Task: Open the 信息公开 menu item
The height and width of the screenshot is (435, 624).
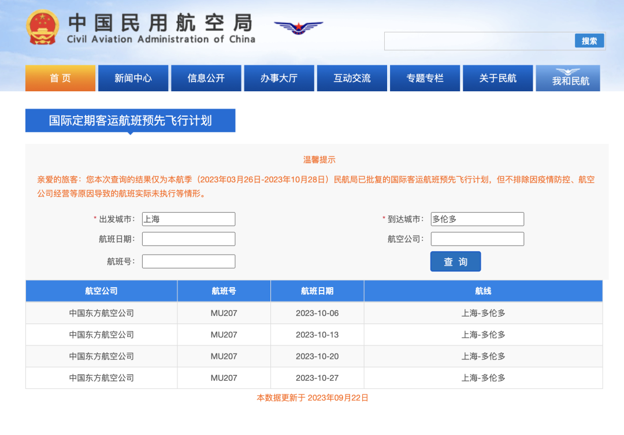Action: click(x=206, y=78)
